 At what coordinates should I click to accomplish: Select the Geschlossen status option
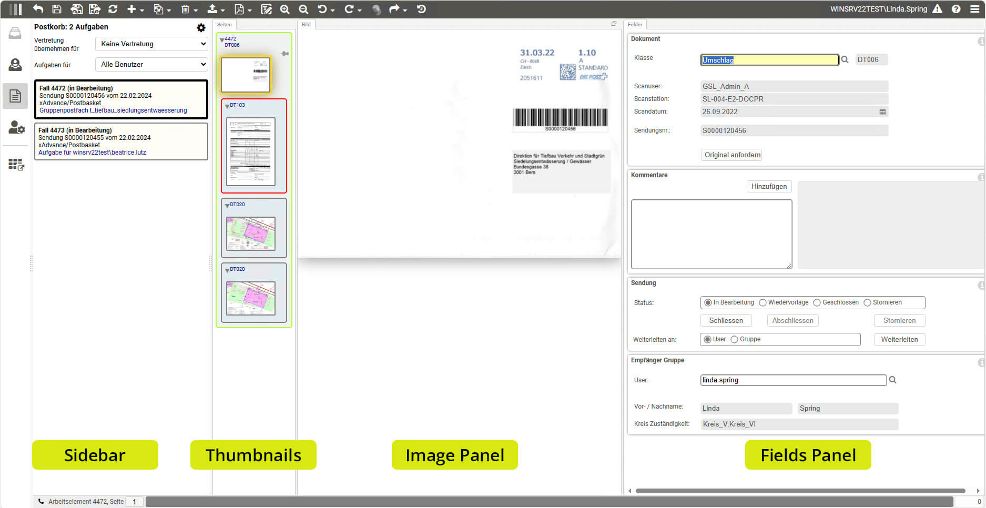tap(817, 303)
